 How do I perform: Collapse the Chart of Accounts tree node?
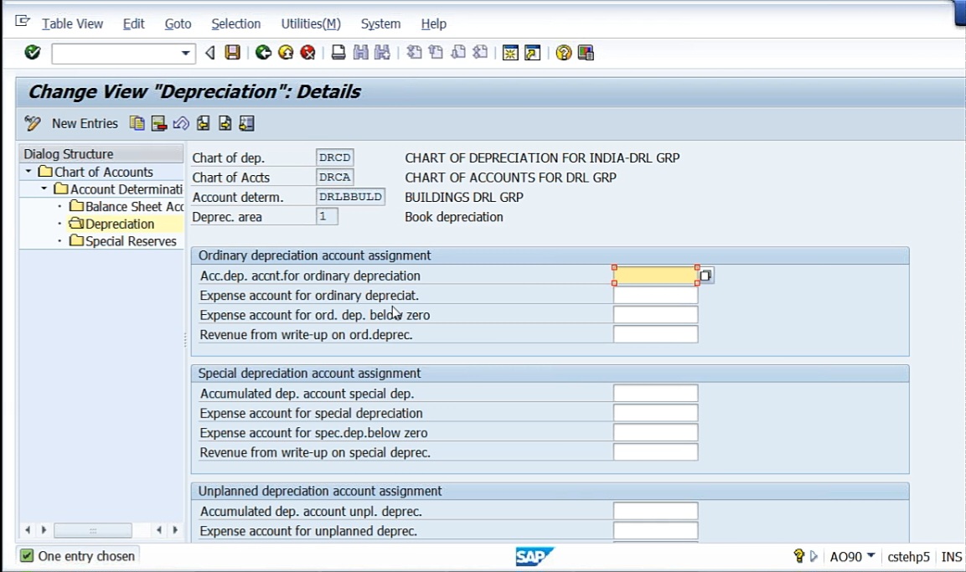(28, 171)
